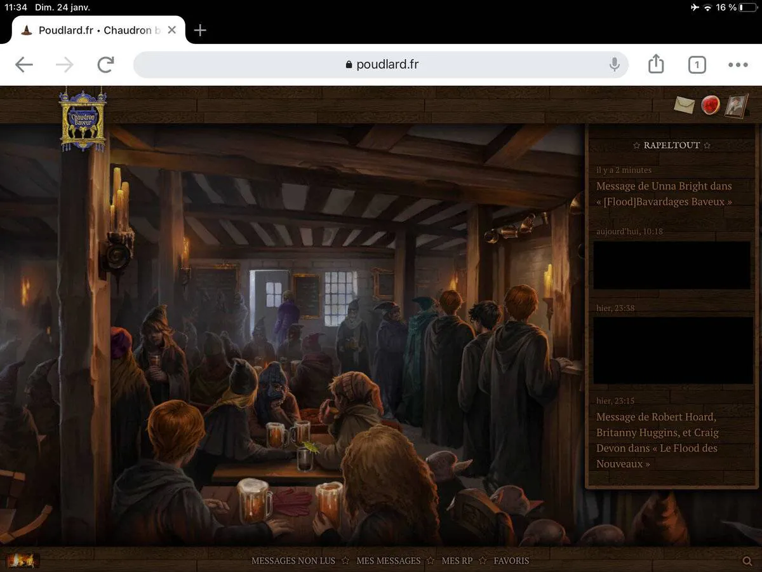Click the redacted notification from 10:18

click(672, 265)
